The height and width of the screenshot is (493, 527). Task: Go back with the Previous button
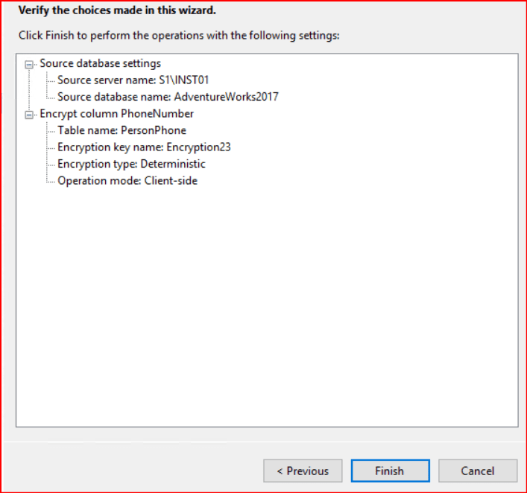tap(303, 471)
